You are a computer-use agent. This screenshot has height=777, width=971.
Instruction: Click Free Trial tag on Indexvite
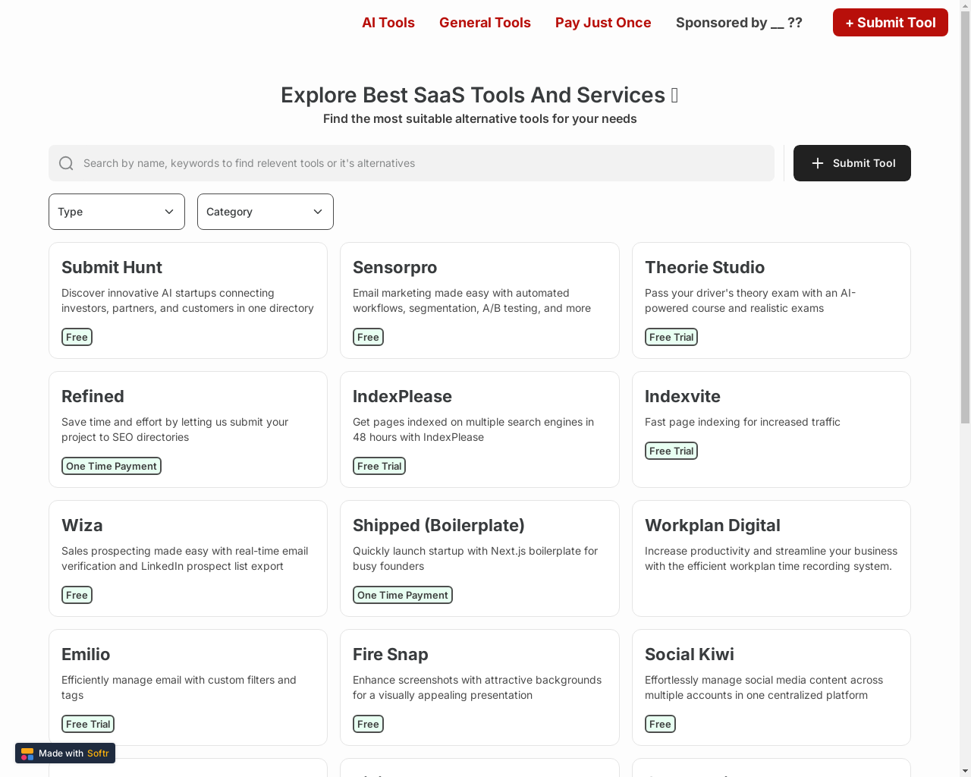[x=671, y=451]
